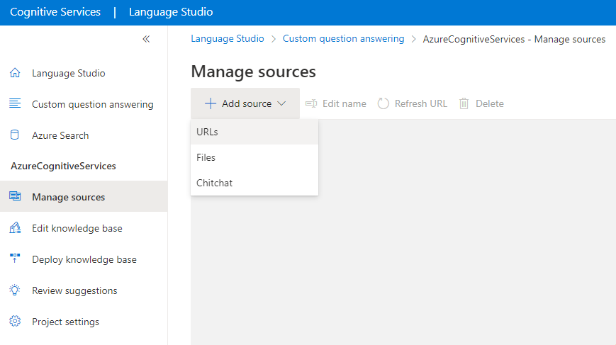Click the Deploy knowledge base icon
The width and height of the screenshot is (616, 345).
(x=15, y=258)
